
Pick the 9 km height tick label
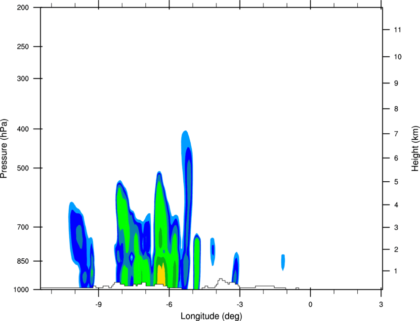(x=396, y=83)
